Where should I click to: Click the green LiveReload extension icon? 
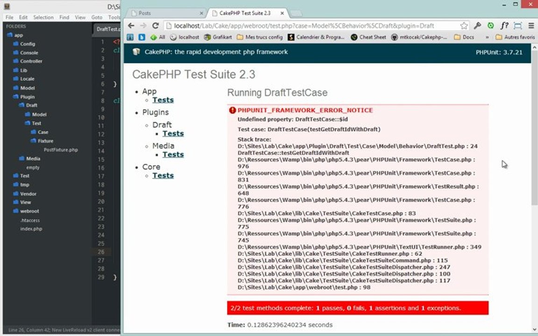point(491,26)
